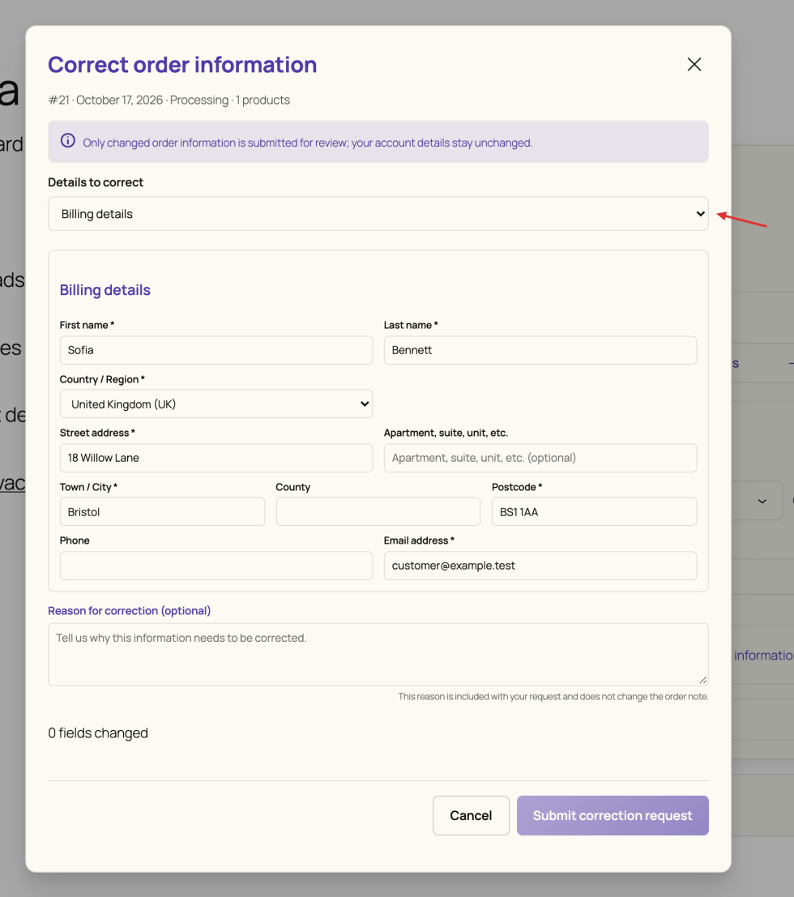Open the Country / Region dropdown
This screenshot has height=897, width=794.
point(216,404)
